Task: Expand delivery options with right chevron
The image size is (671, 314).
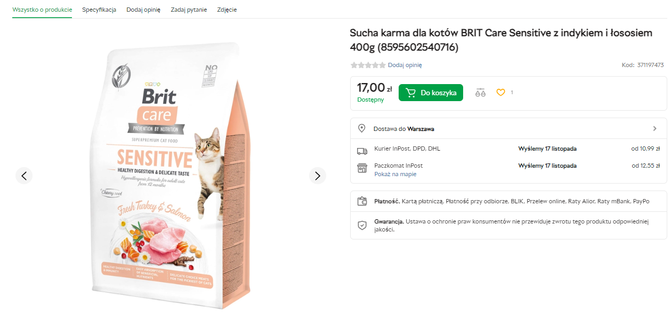Action: pos(655,128)
